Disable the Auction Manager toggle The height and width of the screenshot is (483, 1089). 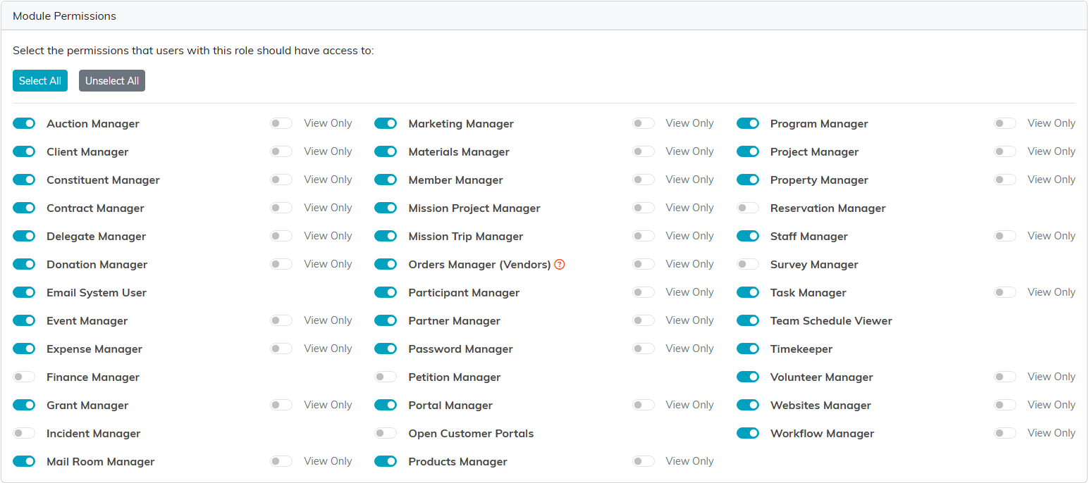click(x=24, y=124)
